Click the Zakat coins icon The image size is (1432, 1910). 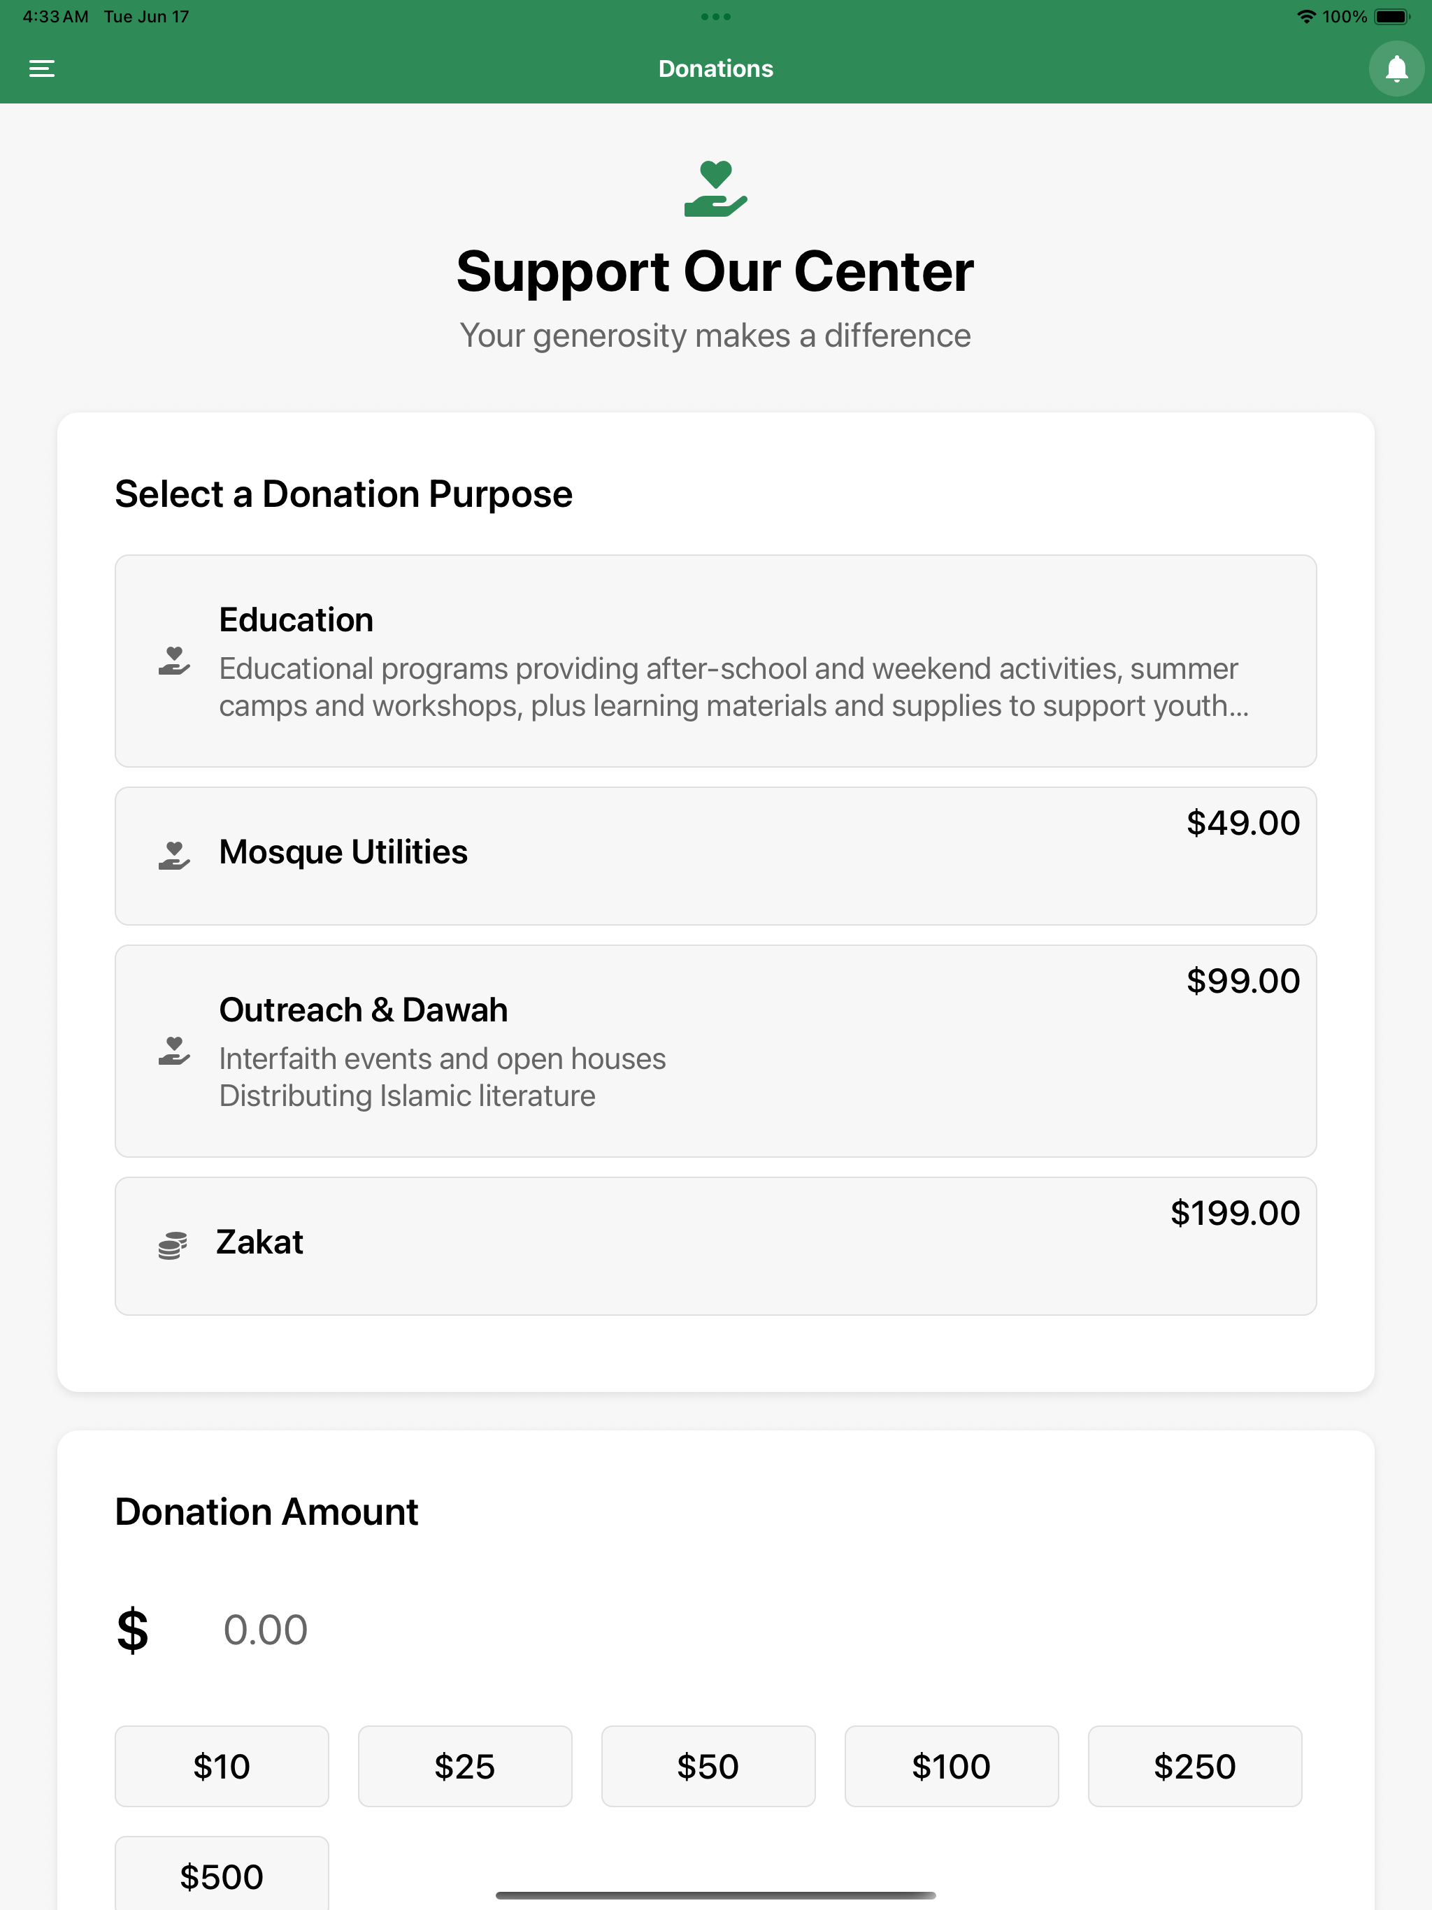[x=173, y=1246]
